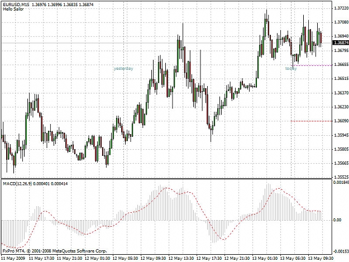349x262 pixels.
Task: Click the FxPro MT4 copyright text
Action: pos(55,251)
